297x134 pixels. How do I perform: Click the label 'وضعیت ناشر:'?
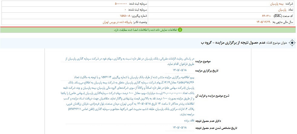(x=140, y=22)
